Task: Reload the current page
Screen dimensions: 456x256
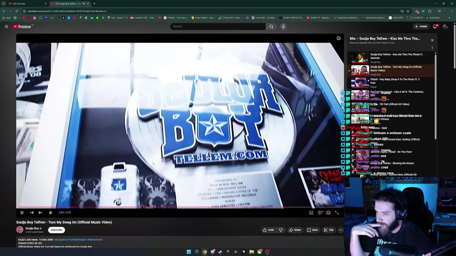Action: (16, 11)
